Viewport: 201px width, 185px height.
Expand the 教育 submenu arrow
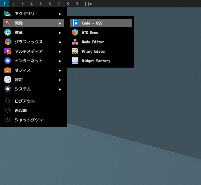click(x=60, y=33)
